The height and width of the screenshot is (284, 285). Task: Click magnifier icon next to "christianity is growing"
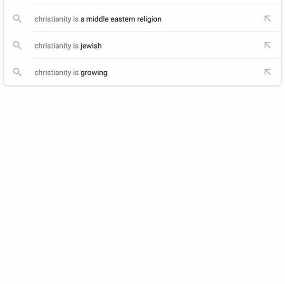(x=17, y=72)
